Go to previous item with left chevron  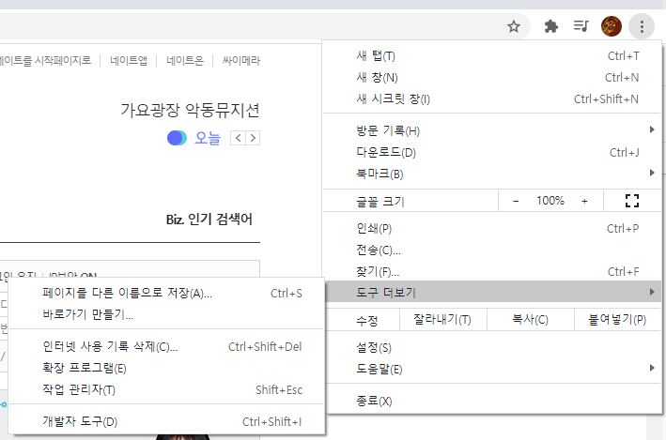238,138
